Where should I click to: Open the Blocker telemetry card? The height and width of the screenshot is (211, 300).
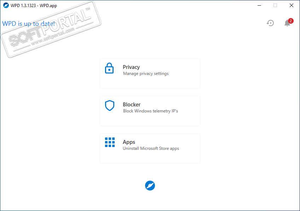pos(150,111)
